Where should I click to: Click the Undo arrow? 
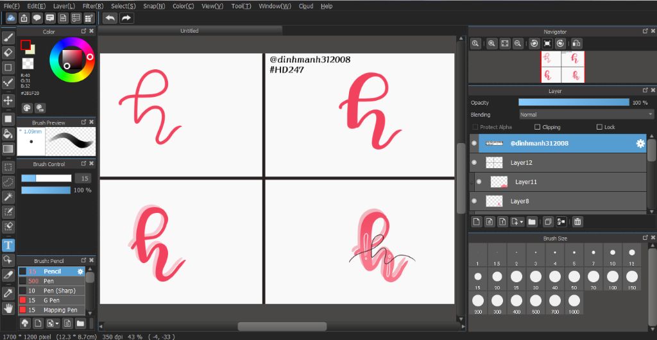[110, 18]
